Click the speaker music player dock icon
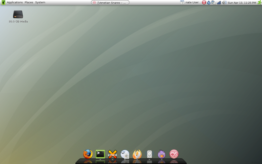Screen dimensions: 262x164 click(149, 154)
